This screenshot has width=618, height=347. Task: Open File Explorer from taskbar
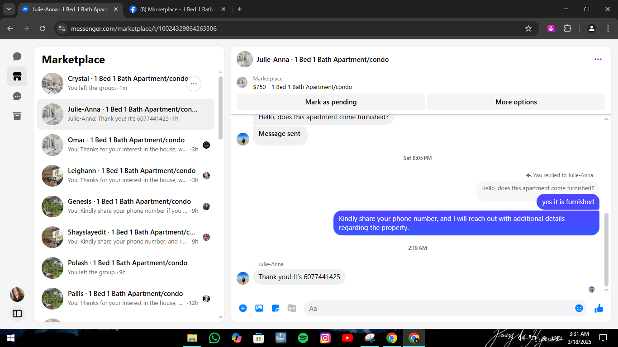192,338
